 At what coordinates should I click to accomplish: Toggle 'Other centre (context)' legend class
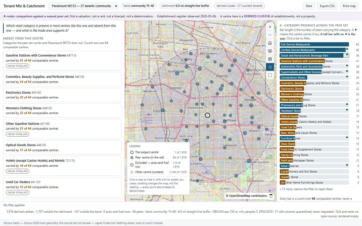(x=158, y=172)
